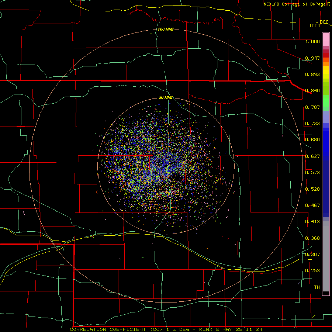Click the 0.840 legend value
332x332 pixels.
click(x=312, y=90)
